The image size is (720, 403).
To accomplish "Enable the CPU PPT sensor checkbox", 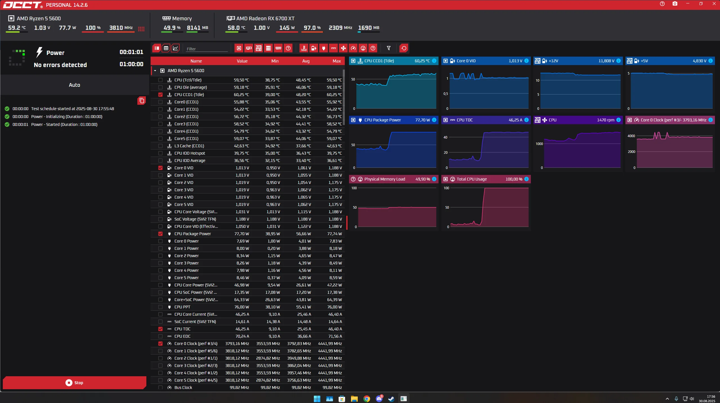I will (160, 307).
